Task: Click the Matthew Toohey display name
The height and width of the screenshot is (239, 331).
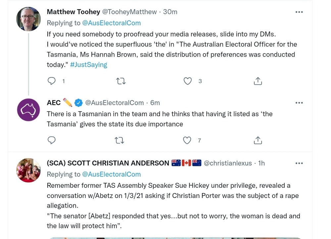Action: [73, 12]
